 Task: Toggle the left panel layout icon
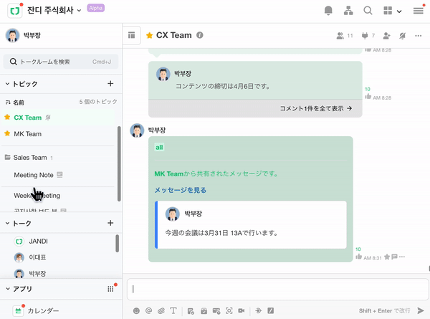pos(132,35)
